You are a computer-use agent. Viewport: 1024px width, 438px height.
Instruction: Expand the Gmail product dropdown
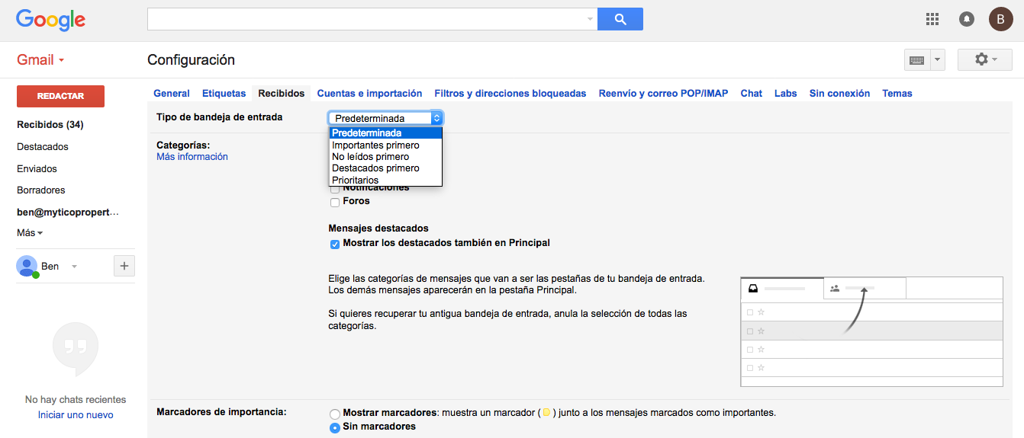40,60
